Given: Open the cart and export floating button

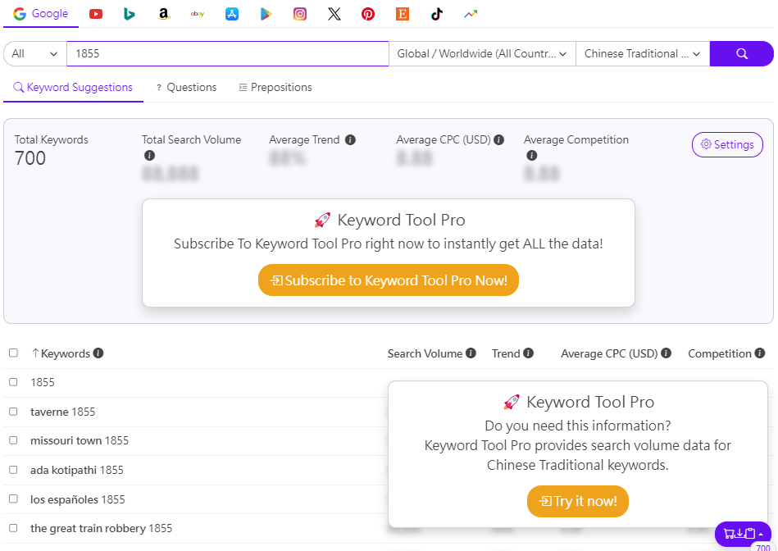Looking at the screenshot, I should (743, 534).
